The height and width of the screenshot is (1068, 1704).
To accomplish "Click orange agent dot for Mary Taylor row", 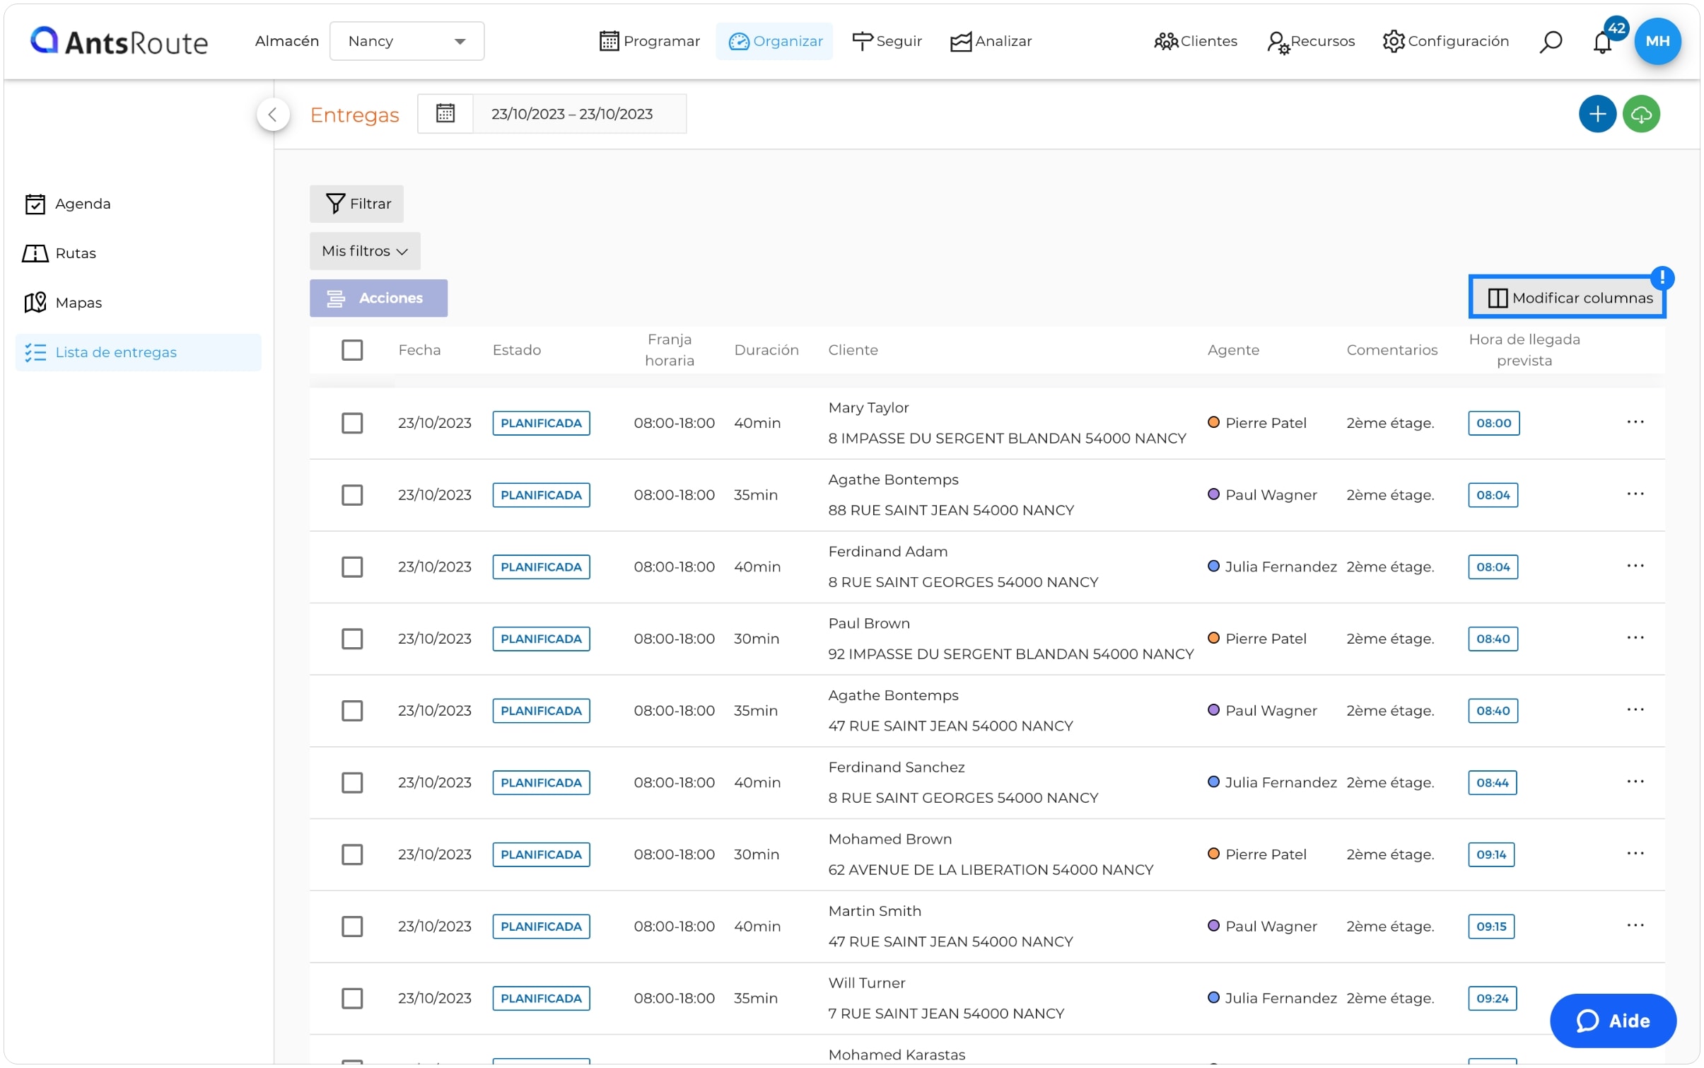I will (1213, 422).
